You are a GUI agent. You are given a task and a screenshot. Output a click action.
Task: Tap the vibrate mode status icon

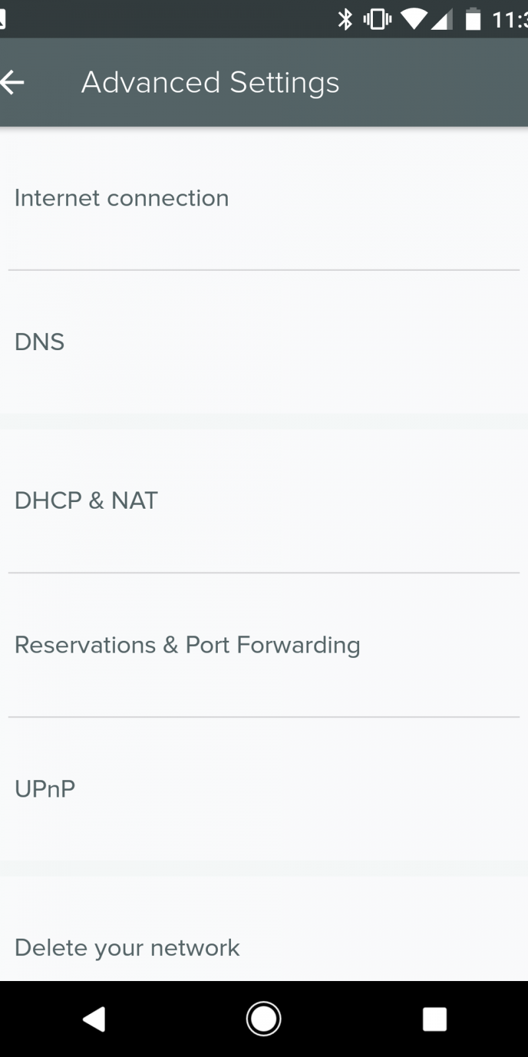pos(377,20)
